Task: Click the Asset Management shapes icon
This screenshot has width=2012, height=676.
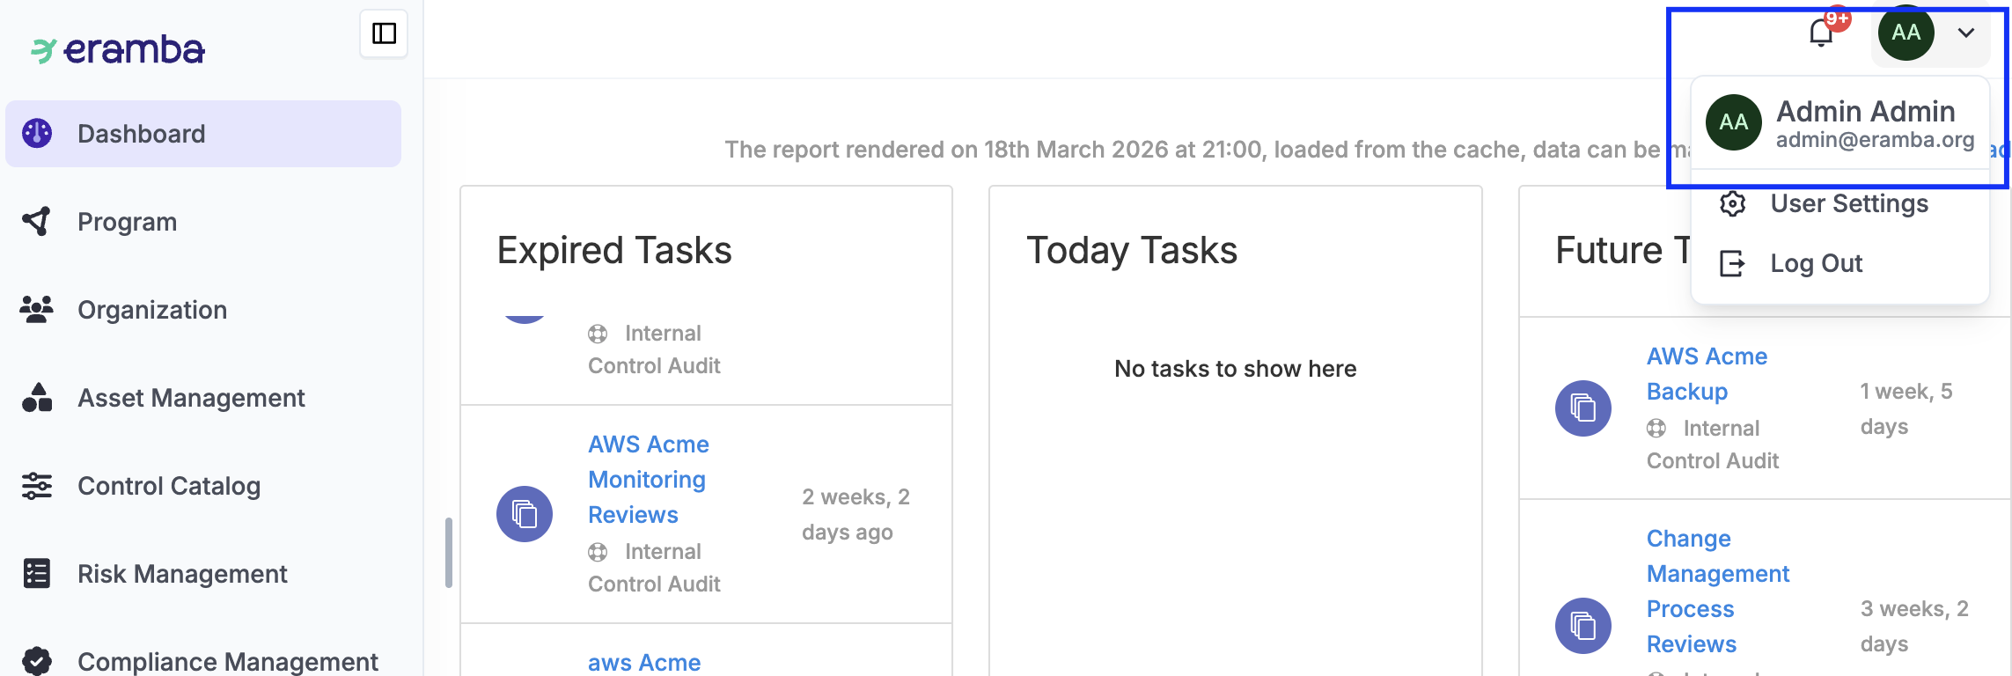Action: (x=37, y=397)
